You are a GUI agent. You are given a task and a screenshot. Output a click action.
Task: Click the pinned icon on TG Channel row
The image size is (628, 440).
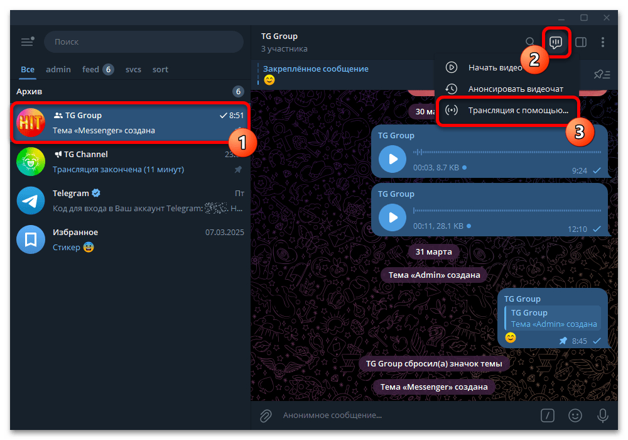coord(238,170)
